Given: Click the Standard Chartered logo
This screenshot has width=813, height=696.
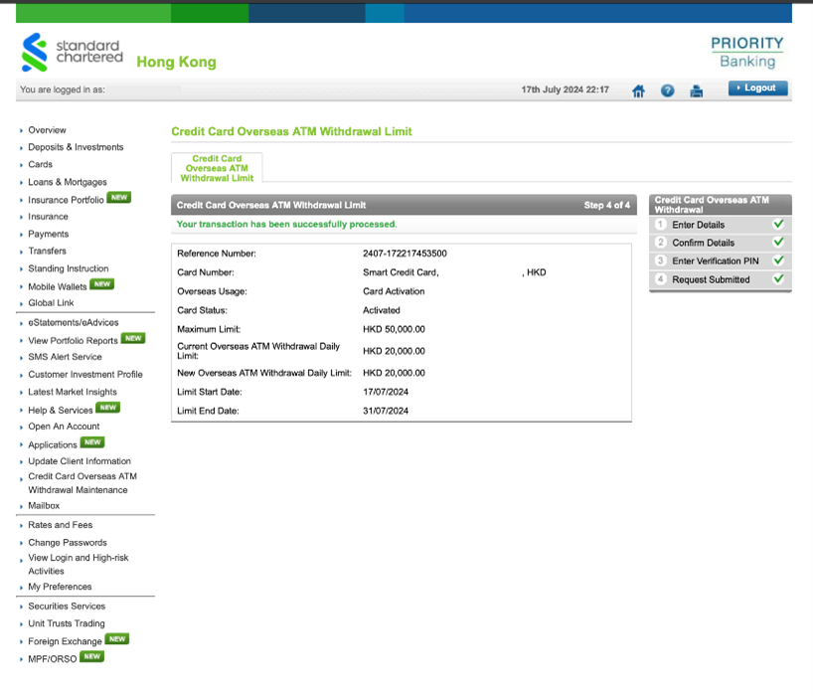Looking at the screenshot, I should [72, 53].
